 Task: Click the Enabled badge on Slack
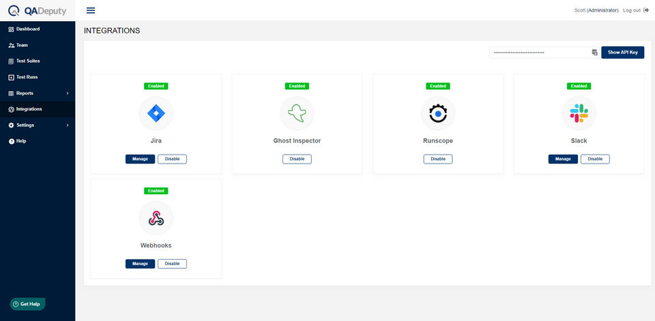pos(579,86)
